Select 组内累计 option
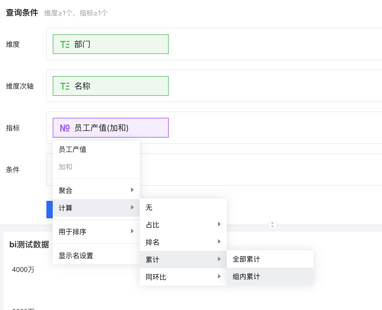382x310 pixels. (x=246, y=277)
